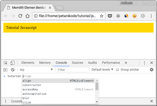
Task: Open console settings gear
Action: pos(152,70)
